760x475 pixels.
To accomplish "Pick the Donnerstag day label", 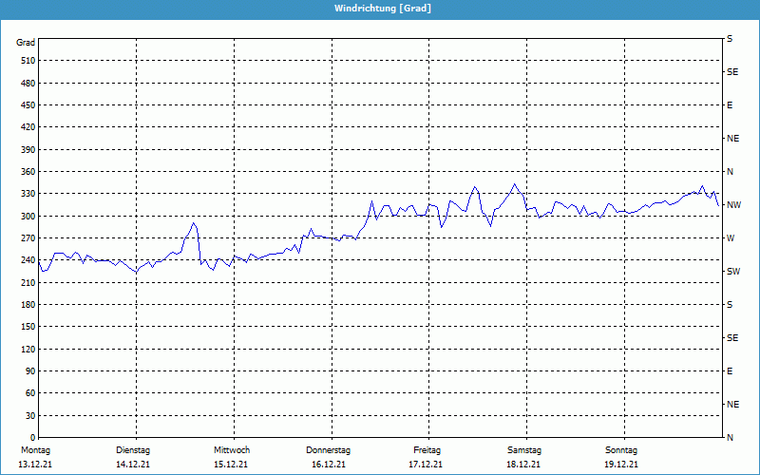I will click(x=329, y=449).
